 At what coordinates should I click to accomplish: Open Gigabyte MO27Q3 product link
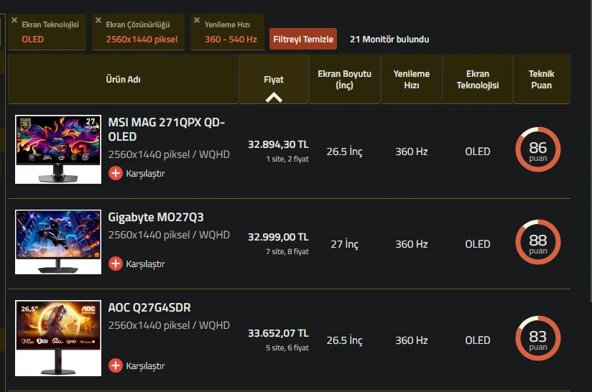[x=149, y=217]
